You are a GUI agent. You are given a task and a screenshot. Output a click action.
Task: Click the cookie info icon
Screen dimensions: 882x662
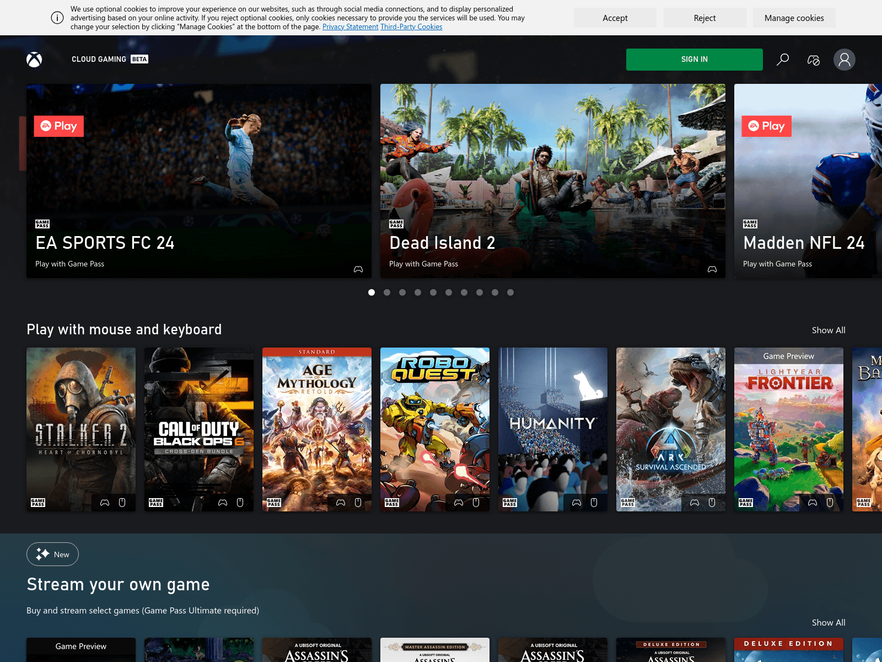(x=57, y=18)
